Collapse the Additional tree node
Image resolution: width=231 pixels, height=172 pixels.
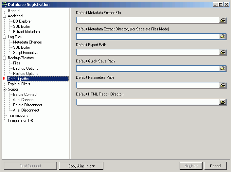pyautogui.click(x=5, y=16)
